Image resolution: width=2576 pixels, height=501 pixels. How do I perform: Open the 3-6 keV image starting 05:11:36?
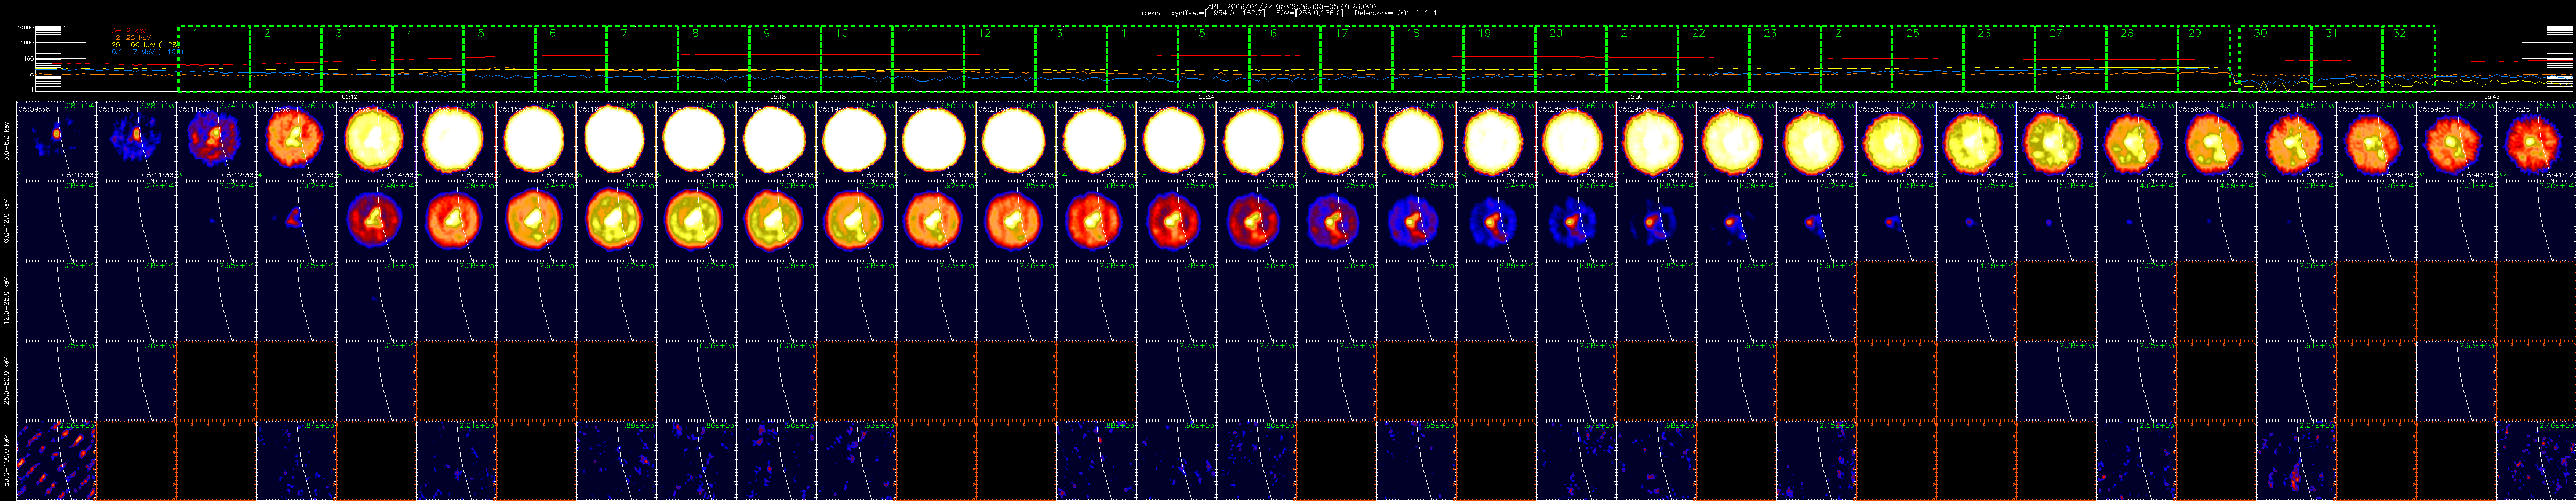pos(216,140)
